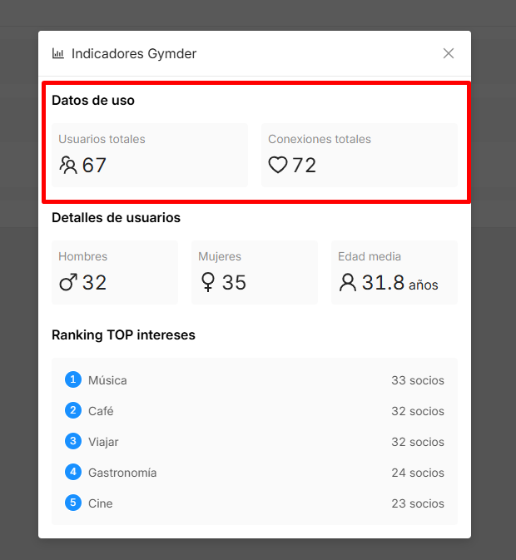Select the Conexiones totales card
Viewport: 516px width, 560px height.
click(360, 155)
